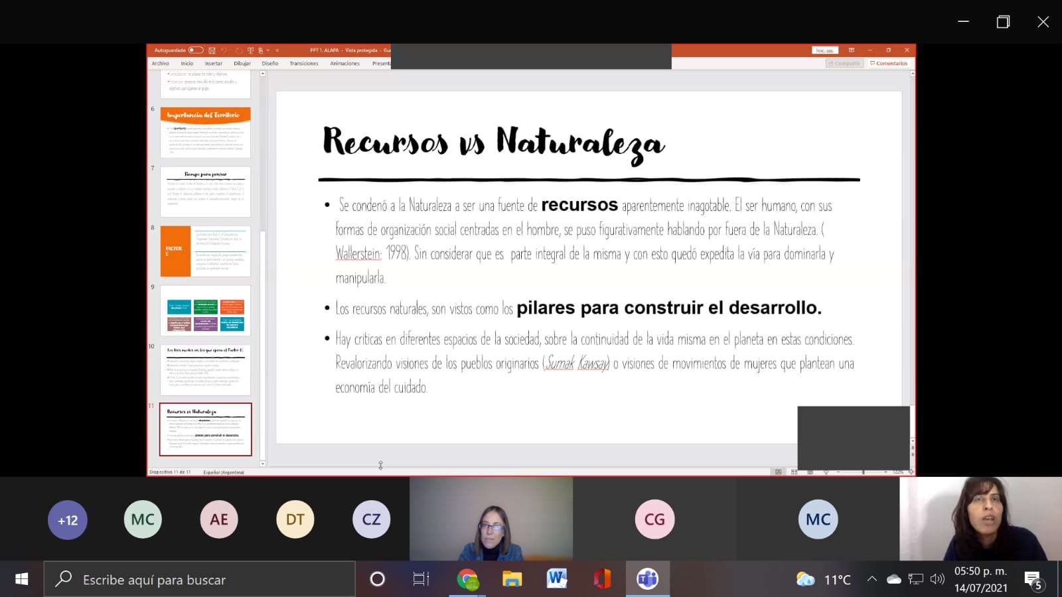Click the Redo icon in quick access toolbar
This screenshot has width=1062, height=597.
click(x=239, y=50)
